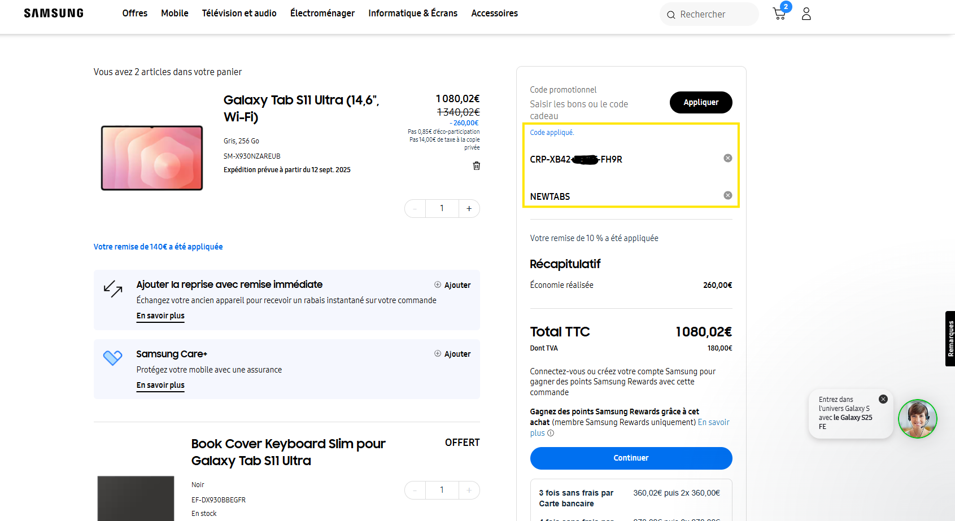Click the Galaxy Tab quantity value field
Viewport: 955px width, 521px height.
[x=442, y=209]
